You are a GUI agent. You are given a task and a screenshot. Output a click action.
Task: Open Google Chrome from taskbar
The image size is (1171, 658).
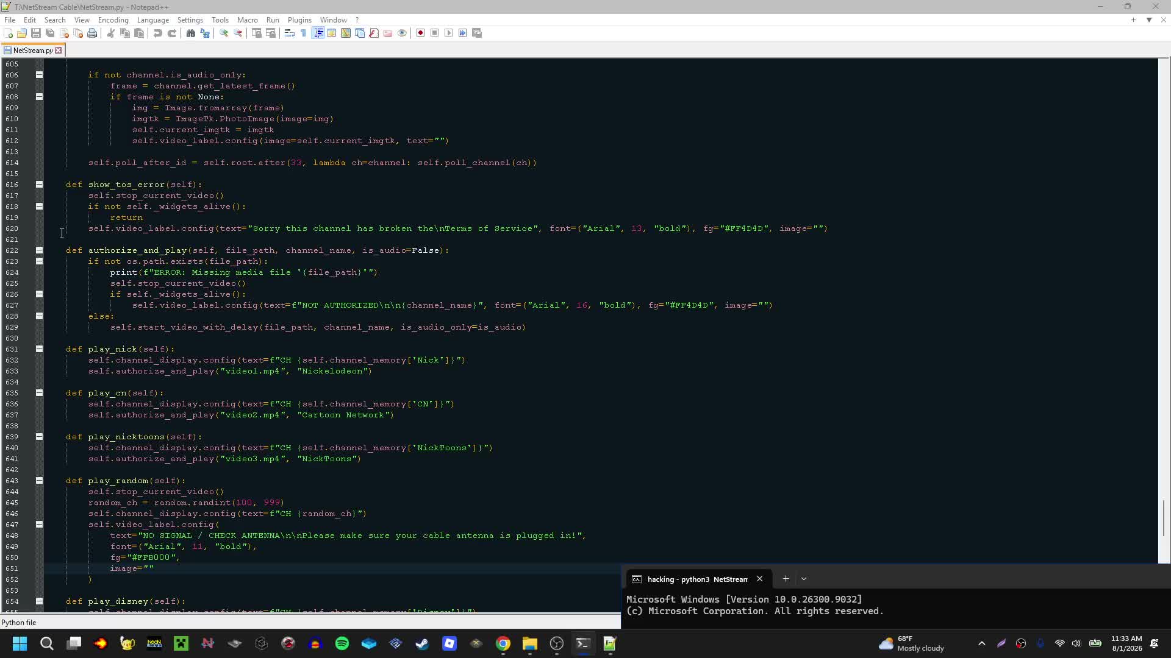click(503, 643)
